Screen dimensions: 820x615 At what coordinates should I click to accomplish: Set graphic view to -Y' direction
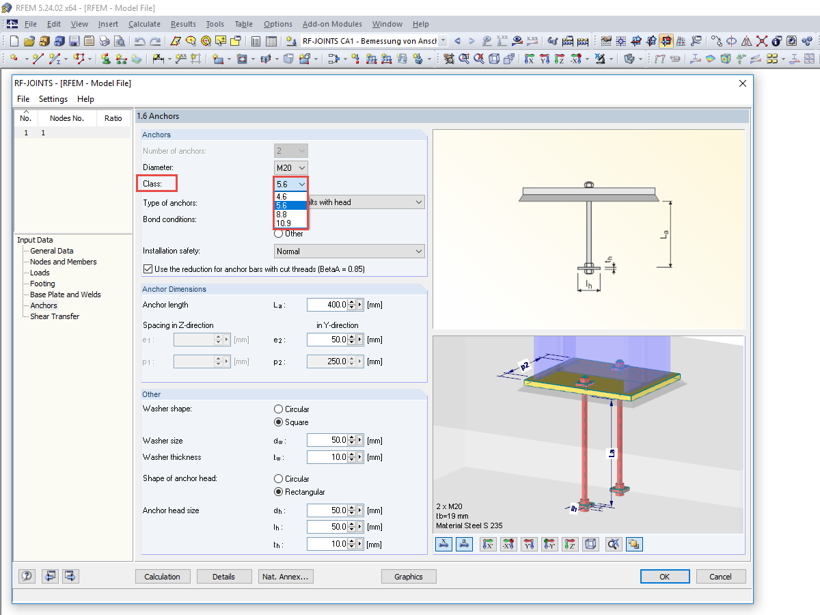coord(549,544)
